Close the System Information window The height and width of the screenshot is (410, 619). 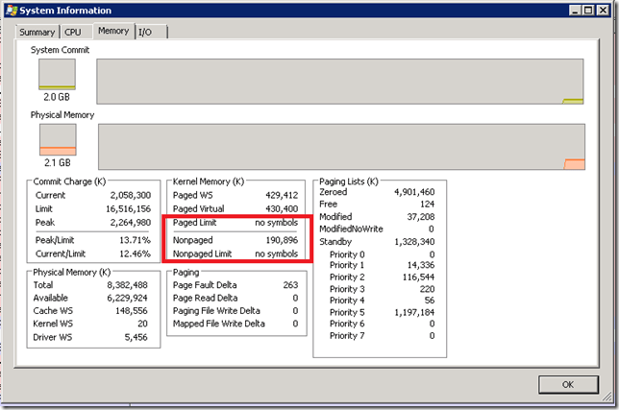(x=603, y=11)
